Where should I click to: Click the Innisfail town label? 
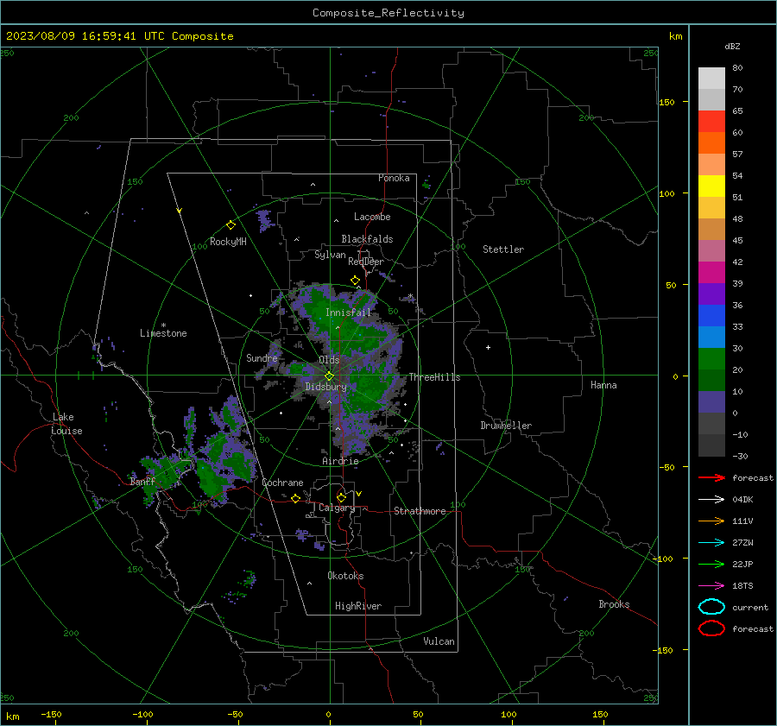coord(348,312)
